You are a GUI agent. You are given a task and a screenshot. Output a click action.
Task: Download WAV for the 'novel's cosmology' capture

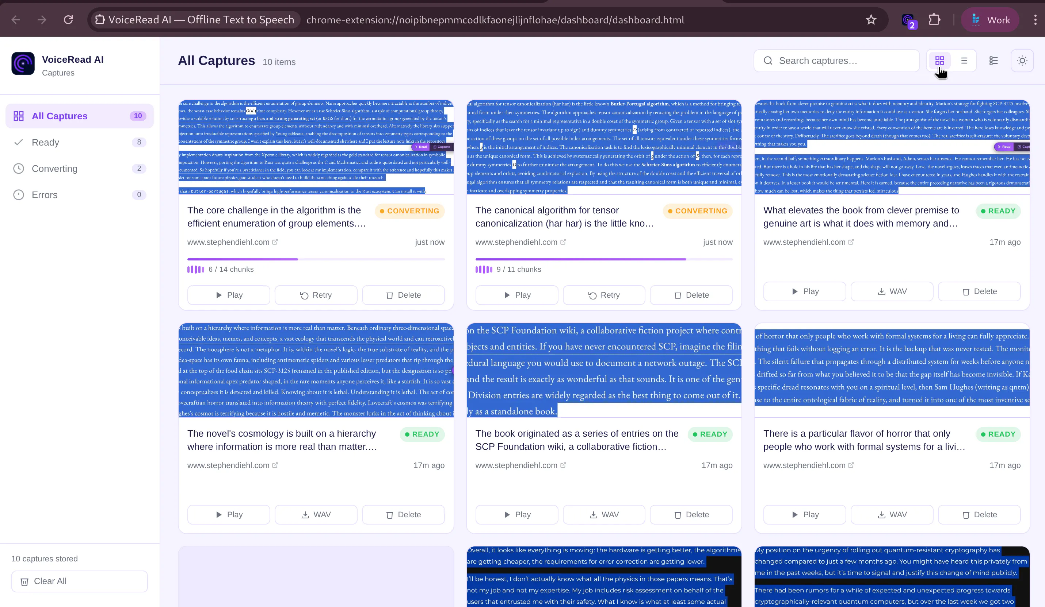point(316,515)
